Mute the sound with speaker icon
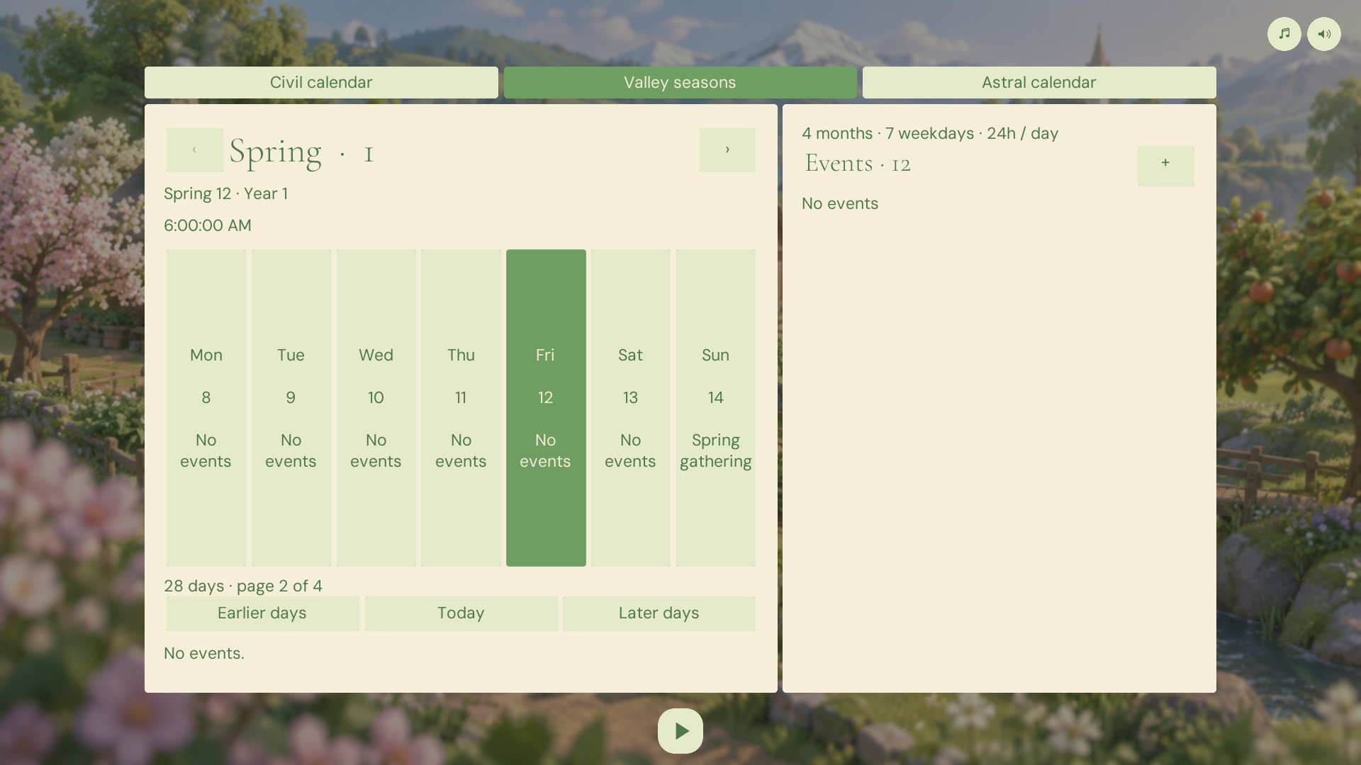This screenshot has width=1361, height=765. pos(1323,34)
